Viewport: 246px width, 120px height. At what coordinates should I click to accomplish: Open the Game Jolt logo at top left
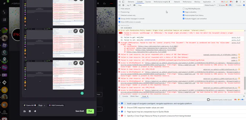(4, 3)
